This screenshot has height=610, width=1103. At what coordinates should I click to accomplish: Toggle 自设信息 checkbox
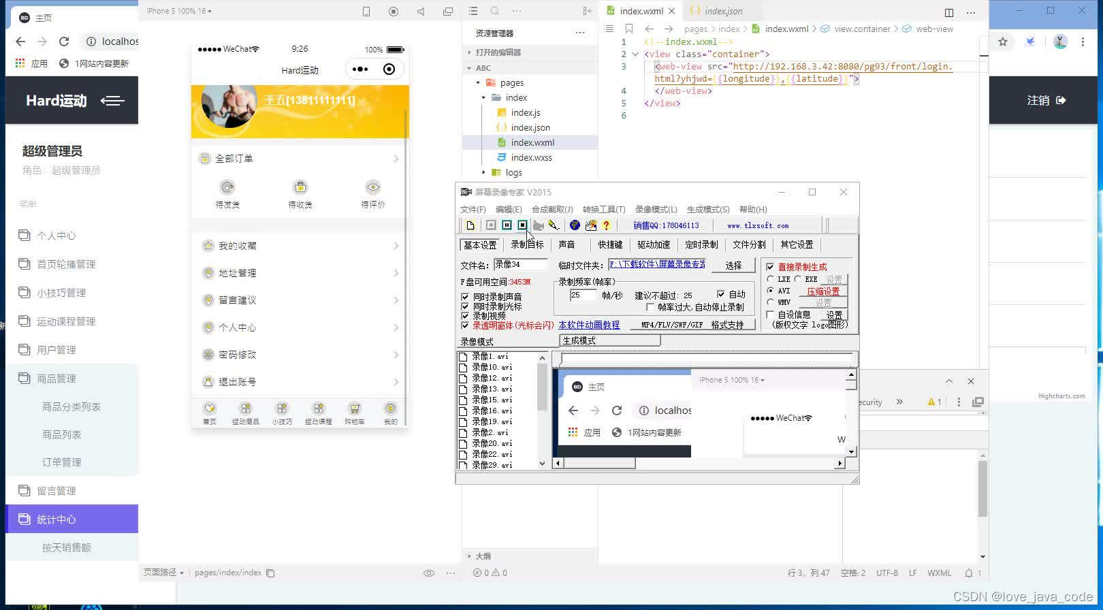click(x=770, y=315)
